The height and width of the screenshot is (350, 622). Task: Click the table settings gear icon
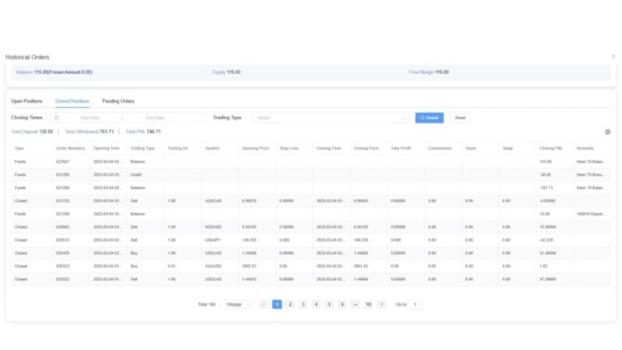click(x=608, y=132)
